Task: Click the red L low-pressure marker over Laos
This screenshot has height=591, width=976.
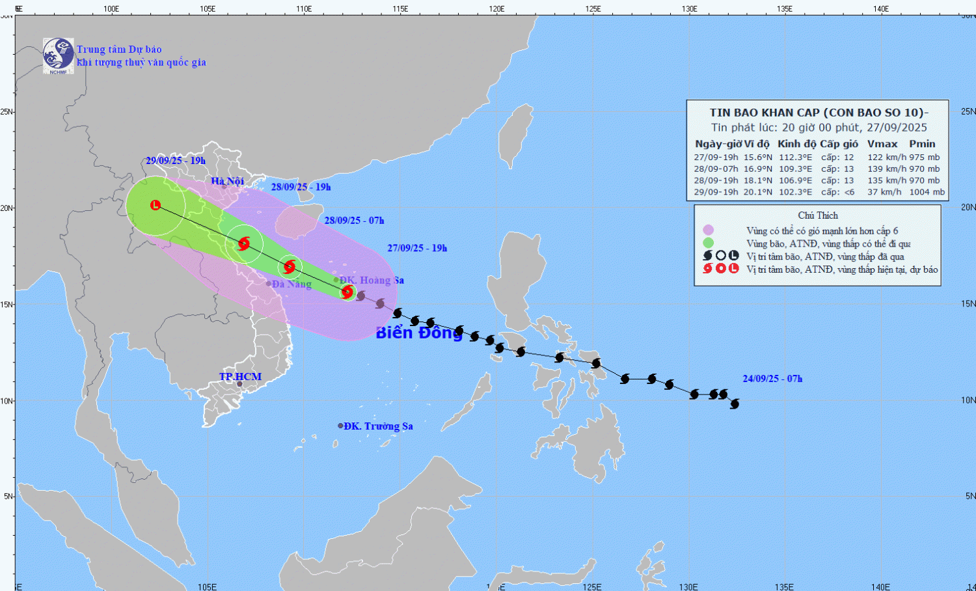Action: click(156, 205)
